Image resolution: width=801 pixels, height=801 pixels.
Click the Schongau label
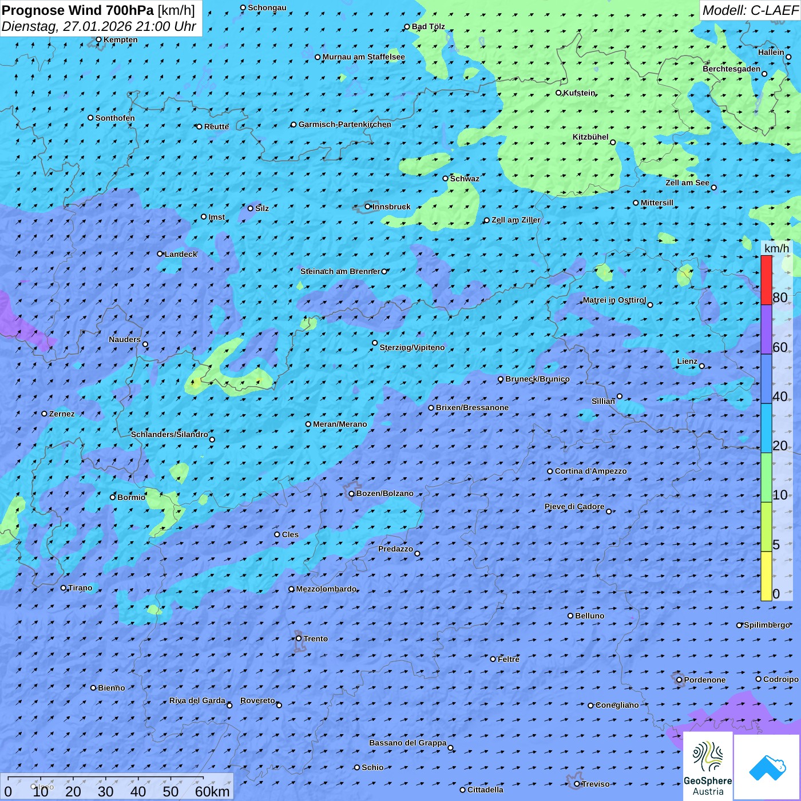[x=267, y=7]
